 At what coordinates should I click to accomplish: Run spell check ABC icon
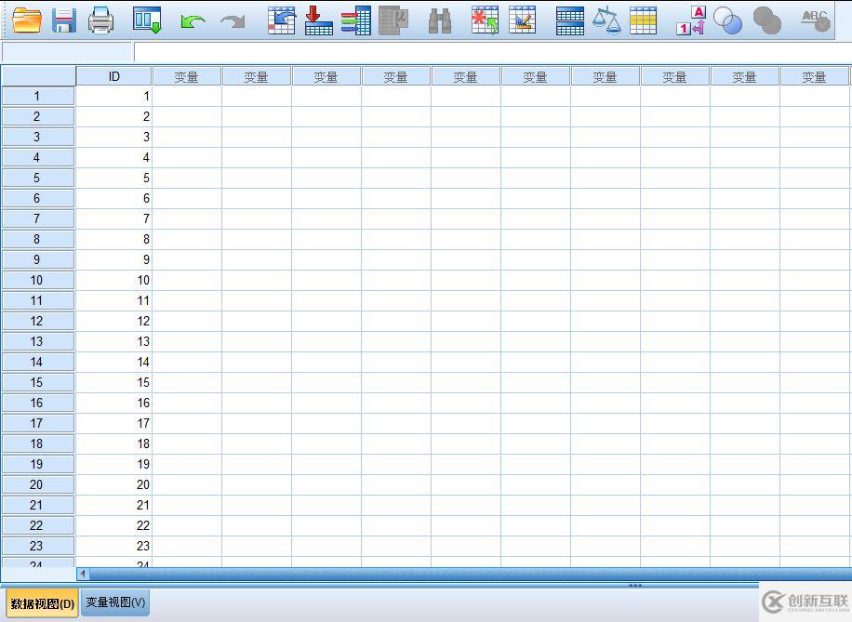[816, 20]
